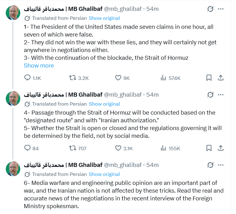Viewport: 236px width, 214px height.
Task: Show original Persian text of first tweet
Action: click(104, 18)
